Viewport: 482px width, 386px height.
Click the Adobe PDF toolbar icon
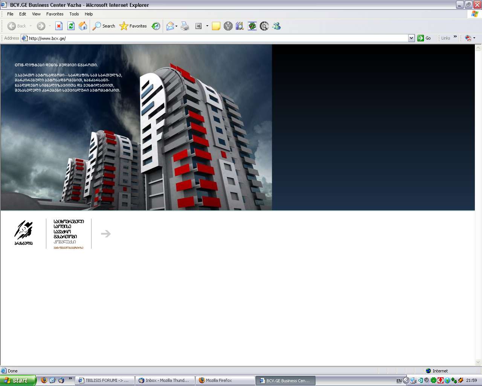(468, 38)
